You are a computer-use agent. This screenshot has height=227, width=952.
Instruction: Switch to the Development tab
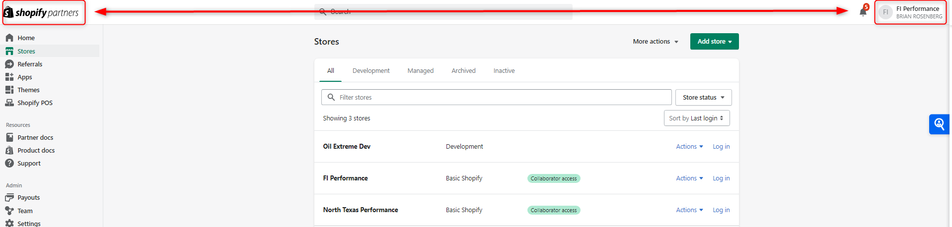pos(370,71)
